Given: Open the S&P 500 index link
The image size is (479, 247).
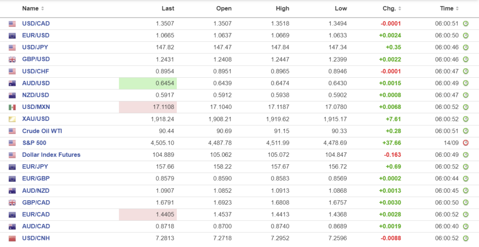Looking at the screenshot, I should (x=34, y=143).
